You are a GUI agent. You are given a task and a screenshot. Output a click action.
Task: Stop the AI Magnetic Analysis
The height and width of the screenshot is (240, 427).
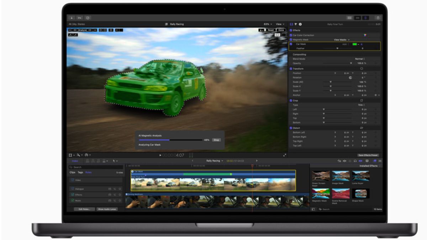click(216, 140)
